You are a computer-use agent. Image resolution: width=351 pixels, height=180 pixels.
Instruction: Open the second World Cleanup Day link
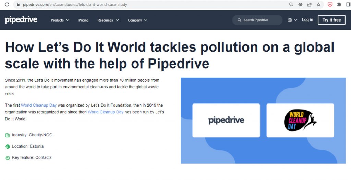click(x=106, y=112)
